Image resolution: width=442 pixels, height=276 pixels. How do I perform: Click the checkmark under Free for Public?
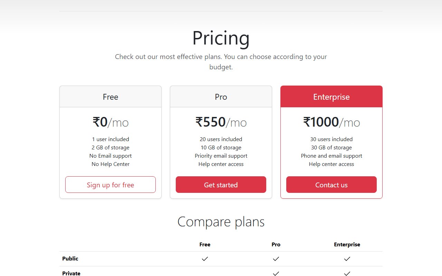tap(205, 258)
